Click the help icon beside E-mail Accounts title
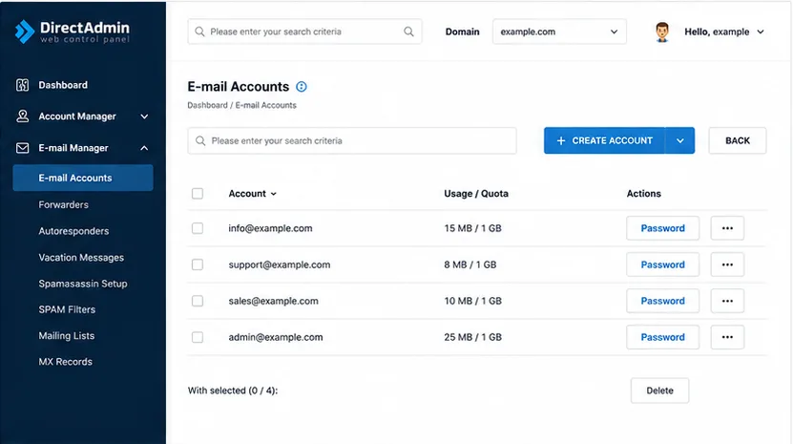The image size is (793, 444). tap(302, 87)
